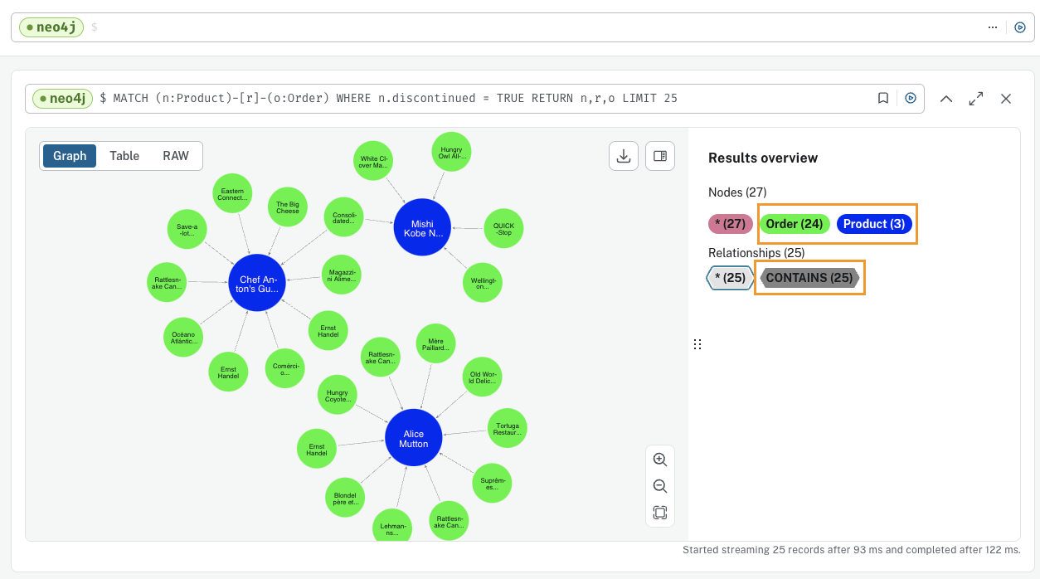The width and height of the screenshot is (1040, 579).
Task: Switch to the Graph view tab
Action: (x=70, y=156)
